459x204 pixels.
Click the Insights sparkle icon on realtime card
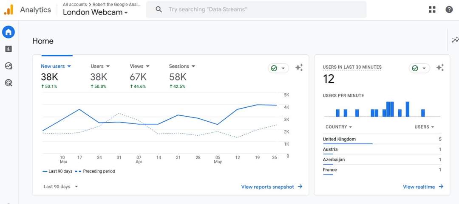point(440,68)
